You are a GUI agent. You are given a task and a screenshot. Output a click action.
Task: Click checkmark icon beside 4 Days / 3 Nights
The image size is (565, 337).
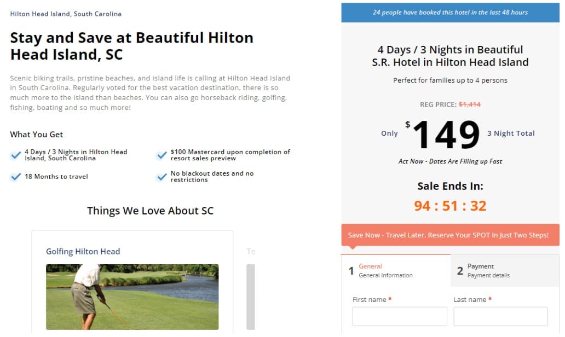click(x=16, y=155)
